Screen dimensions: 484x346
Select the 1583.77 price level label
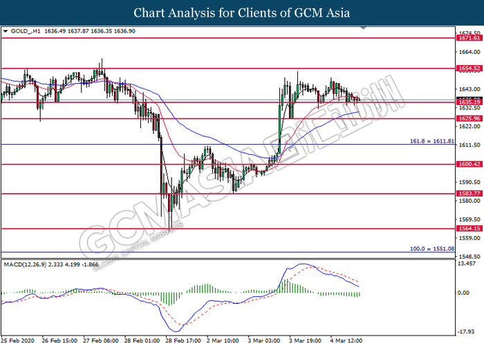click(x=469, y=194)
